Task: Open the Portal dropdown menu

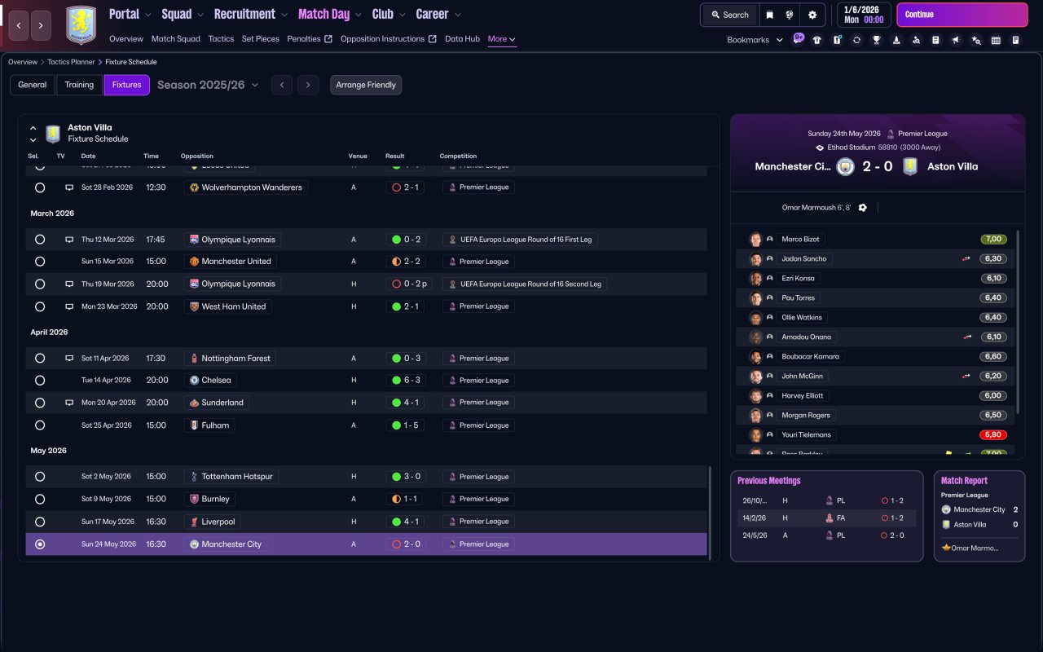Action: (130, 14)
